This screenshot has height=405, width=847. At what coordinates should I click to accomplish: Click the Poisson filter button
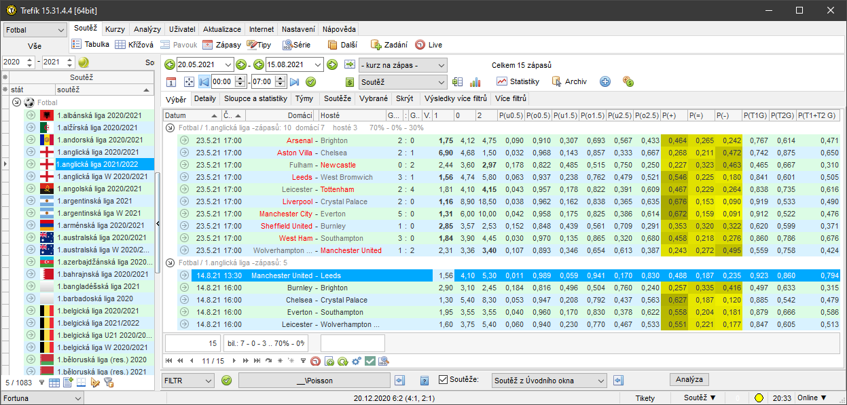pyautogui.click(x=314, y=381)
